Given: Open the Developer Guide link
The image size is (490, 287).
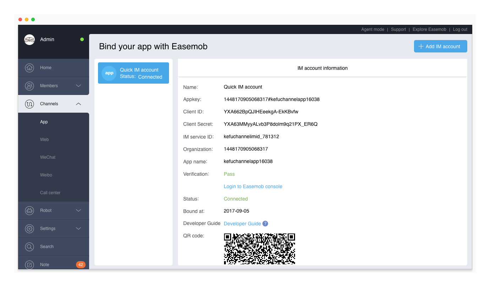Looking at the screenshot, I should pos(242,224).
